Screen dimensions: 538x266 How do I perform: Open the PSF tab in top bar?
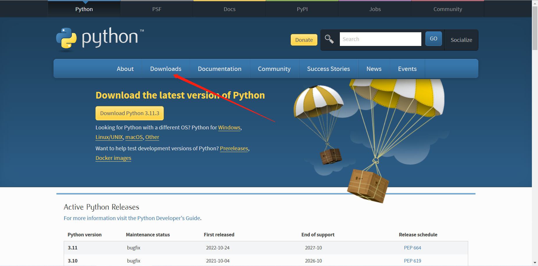(157, 9)
